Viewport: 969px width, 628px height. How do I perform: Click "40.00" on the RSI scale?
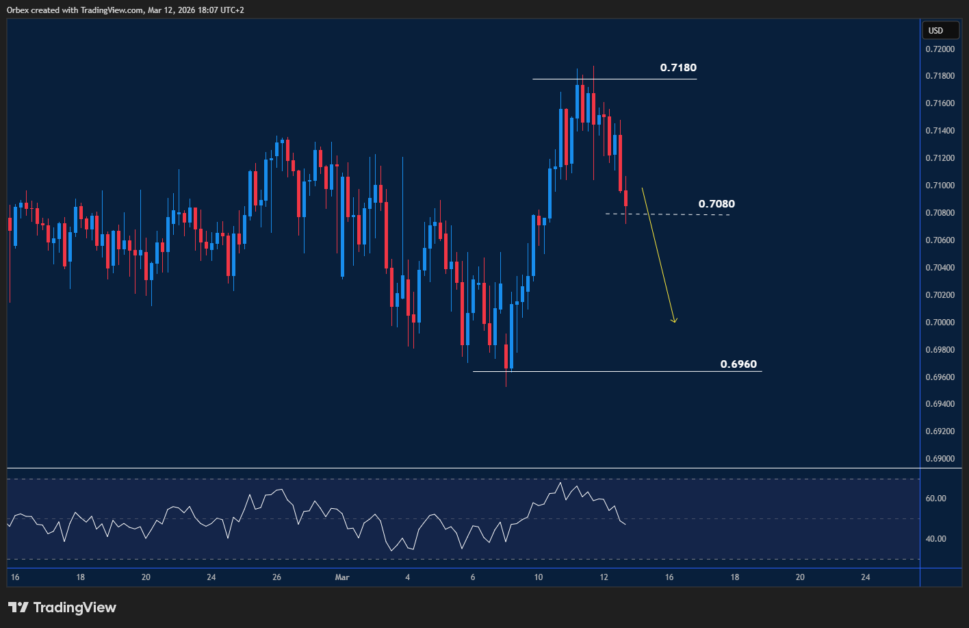click(x=935, y=539)
